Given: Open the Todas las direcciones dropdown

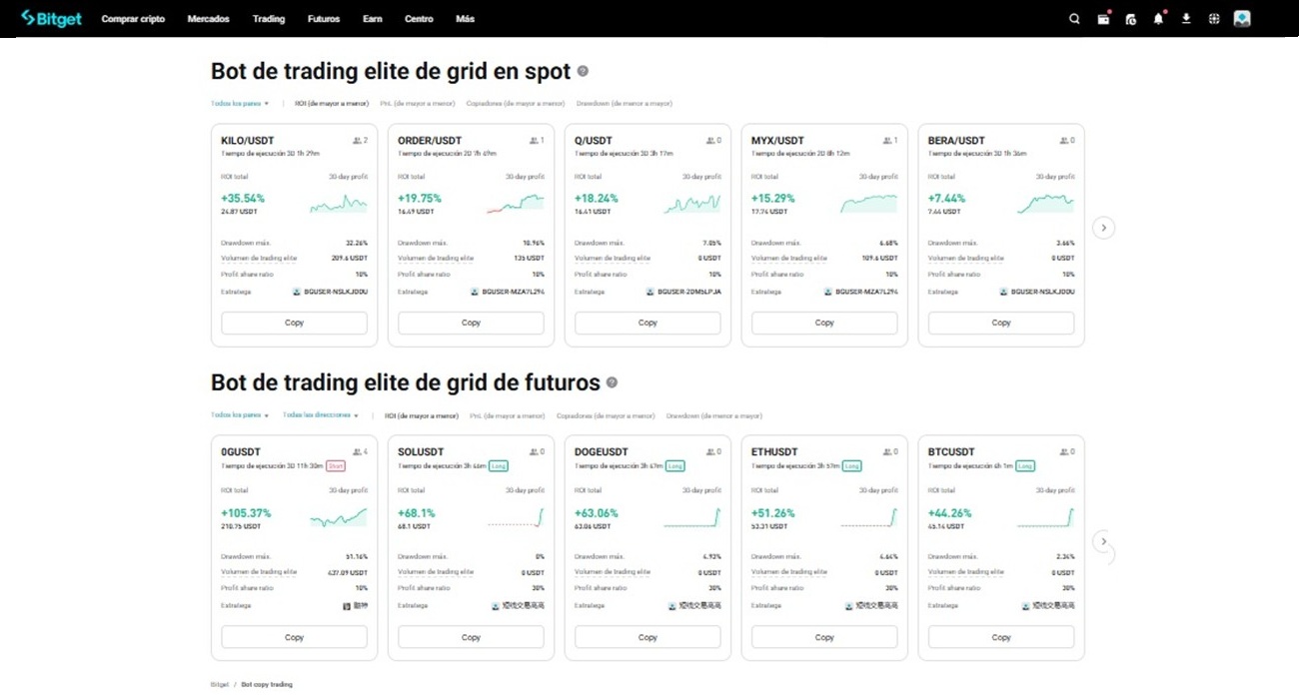Looking at the screenshot, I should [320, 416].
